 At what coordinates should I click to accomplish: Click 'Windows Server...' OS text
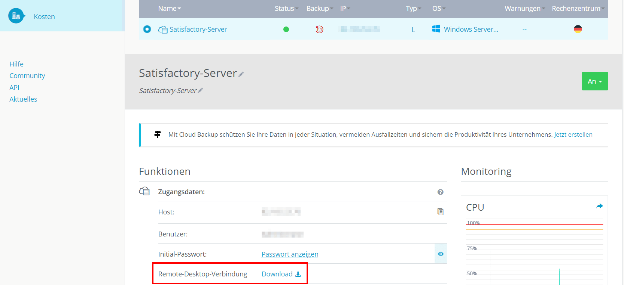point(471,29)
